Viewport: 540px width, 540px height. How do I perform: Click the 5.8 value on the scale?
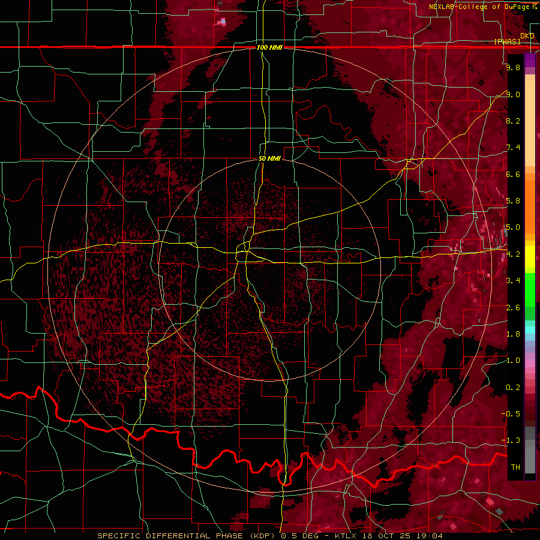point(513,201)
